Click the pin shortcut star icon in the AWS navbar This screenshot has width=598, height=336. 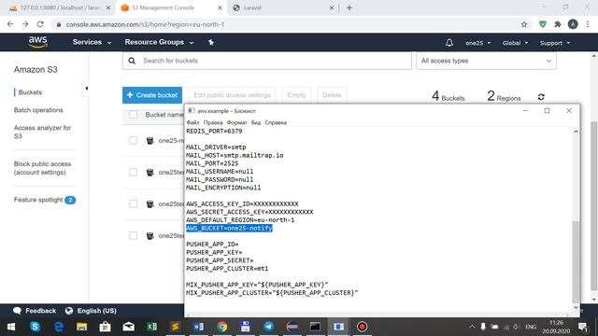click(211, 42)
